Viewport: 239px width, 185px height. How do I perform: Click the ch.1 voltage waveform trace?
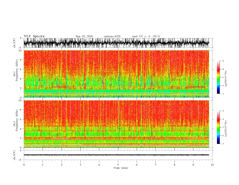pos(116,43)
